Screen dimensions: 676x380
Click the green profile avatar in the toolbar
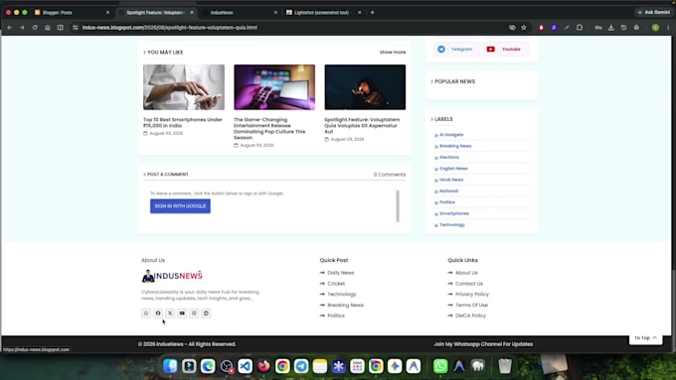tap(655, 28)
